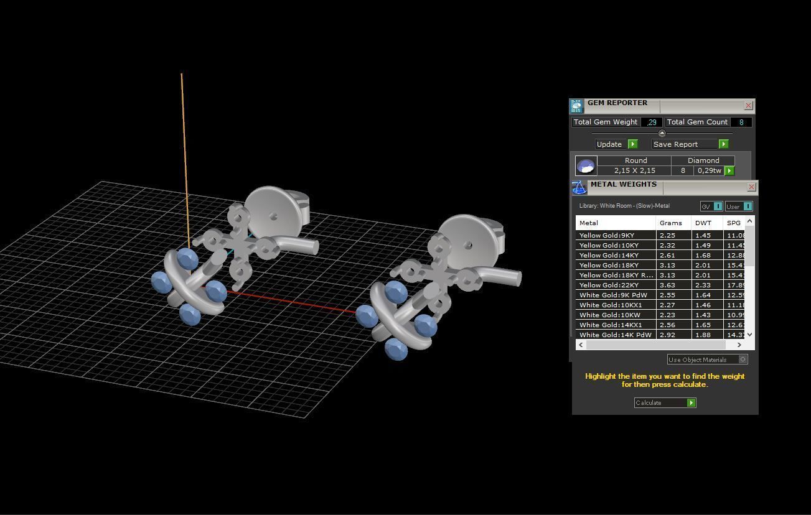Click the metal table scroll left arrow
The image size is (811, 515).
(x=581, y=345)
